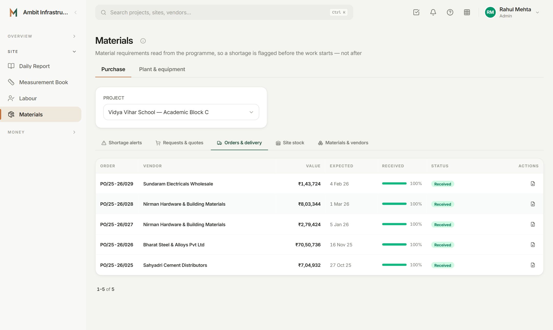Open order PO/25-26/029
Image resolution: width=553 pixels, height=330 pixels.
[116, 184]
